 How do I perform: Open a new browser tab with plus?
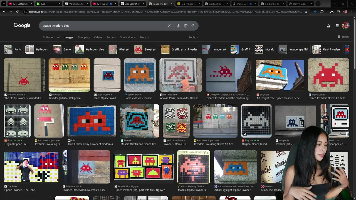tap(318, 4)
